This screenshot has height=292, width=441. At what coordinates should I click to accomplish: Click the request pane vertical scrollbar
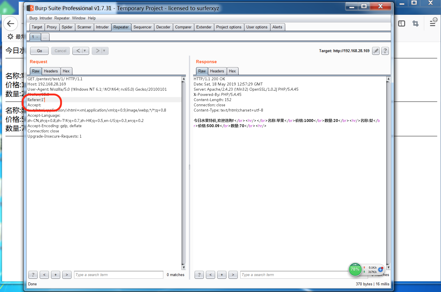184,173
